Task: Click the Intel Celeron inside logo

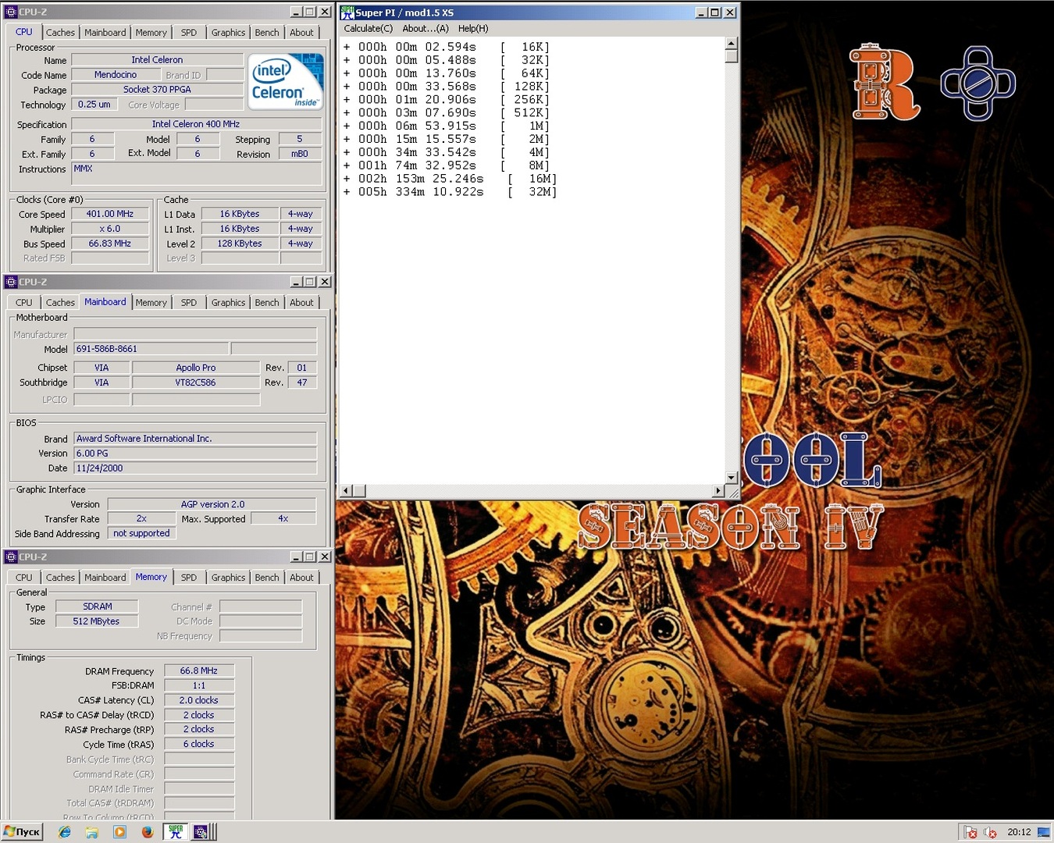Action: pos(286,82)
